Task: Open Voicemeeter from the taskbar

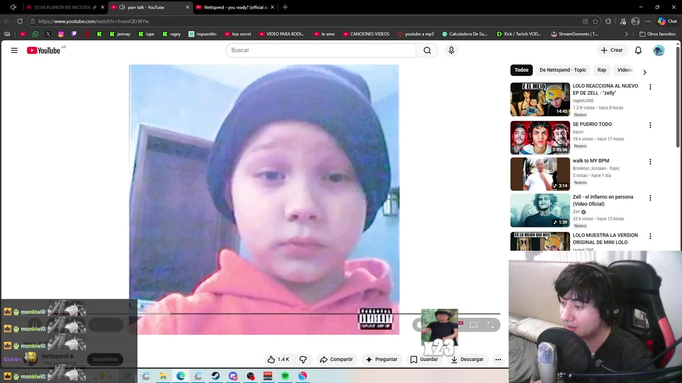Action: point(268,376)
